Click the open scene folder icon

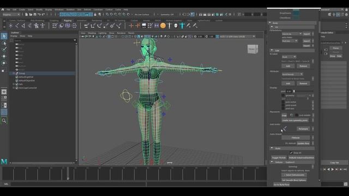[x=31, y=15]
